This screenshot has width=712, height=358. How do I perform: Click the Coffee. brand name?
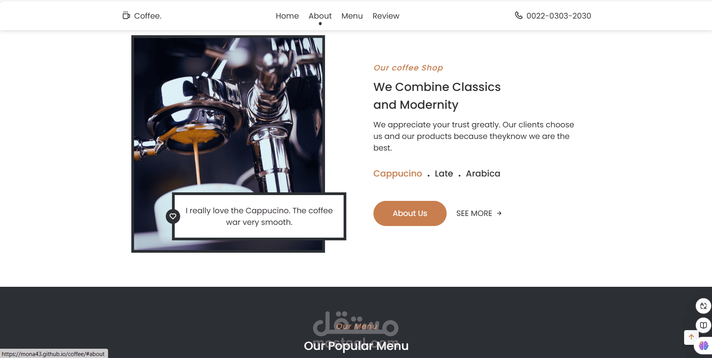[x=148, y=16]
